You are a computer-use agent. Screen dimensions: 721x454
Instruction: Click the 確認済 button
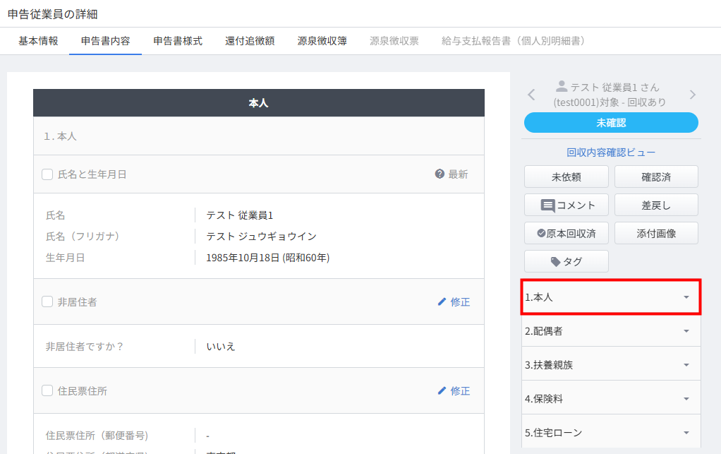(x=656, y=177)
